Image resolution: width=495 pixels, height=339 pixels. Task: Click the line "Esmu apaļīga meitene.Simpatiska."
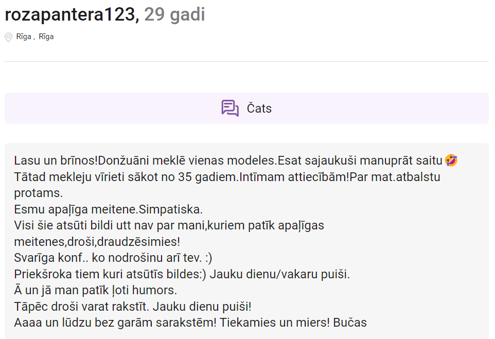click(109, 210)
